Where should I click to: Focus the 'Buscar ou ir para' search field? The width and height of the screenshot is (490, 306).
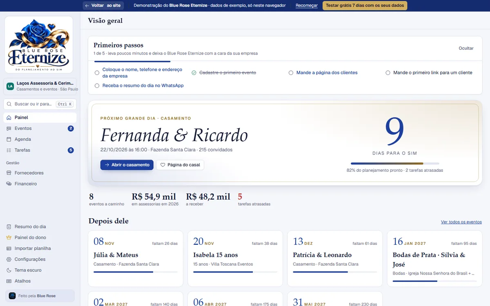[x=40, y=104]
